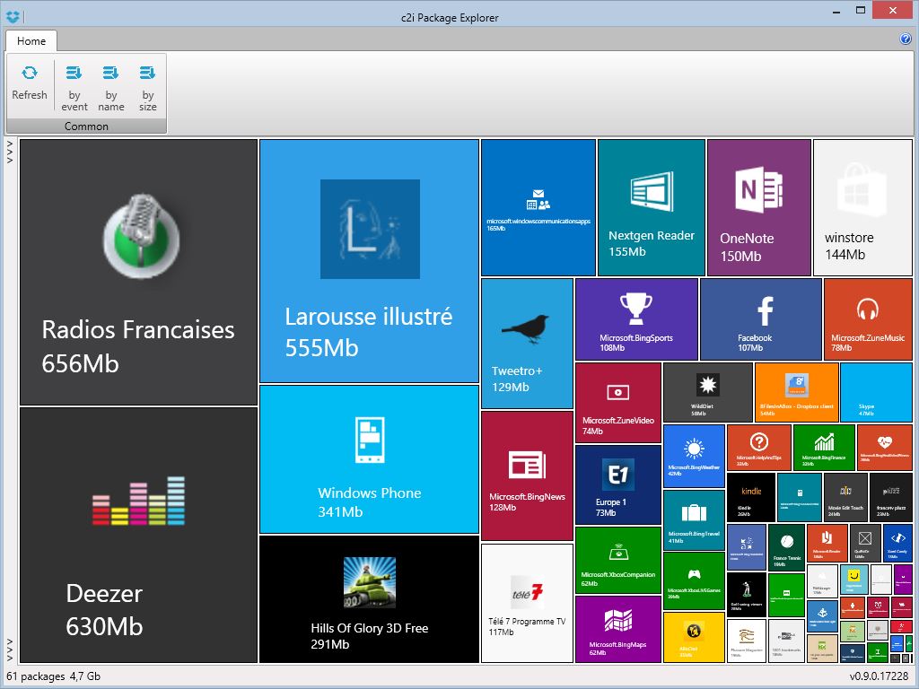Click the Hills Of Glory tank icon
This screenshot has height=689, width=919.
click(x=369, y=582)
